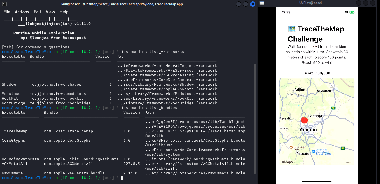Click the Score: 100/500 text

tap(317, 73)
